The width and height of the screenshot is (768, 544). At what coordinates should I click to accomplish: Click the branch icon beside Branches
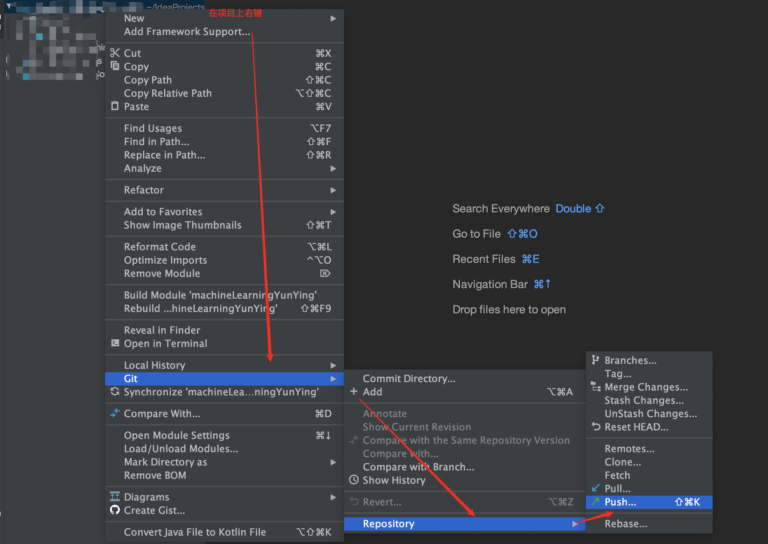click(596, 360)
